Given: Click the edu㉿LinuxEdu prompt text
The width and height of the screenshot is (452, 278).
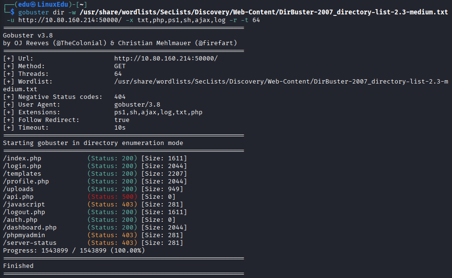Looking at the screenshot, I should click(x=43, y=4).
